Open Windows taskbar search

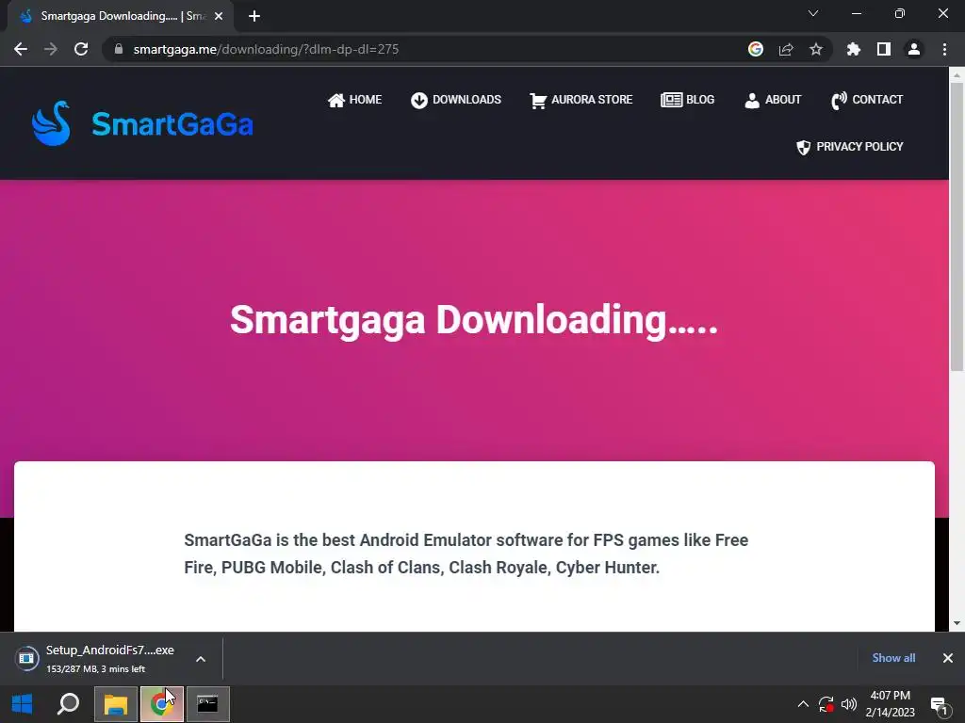(68, 704)
